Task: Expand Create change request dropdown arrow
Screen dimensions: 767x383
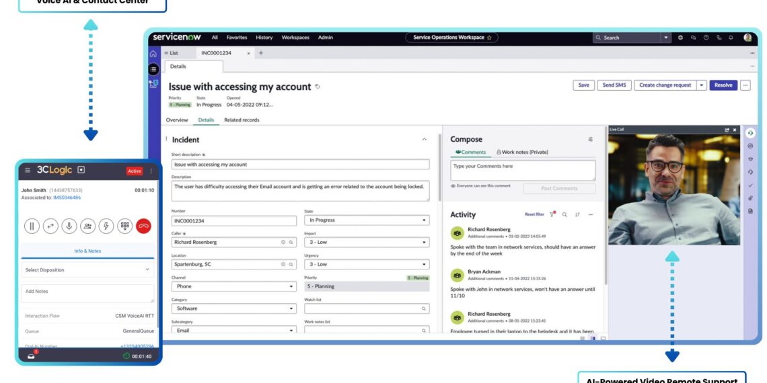Action: point(702,85)
